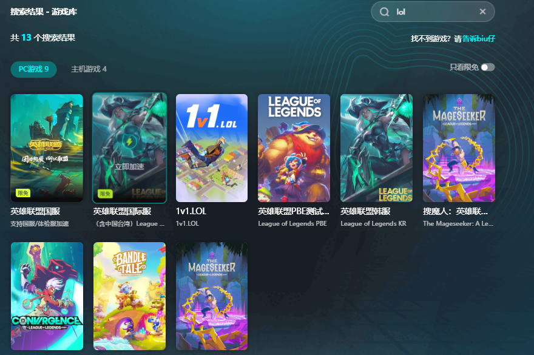534x355 pixels.
Task: Open the Bandle Tale game cover
Action: pos(129,296)
